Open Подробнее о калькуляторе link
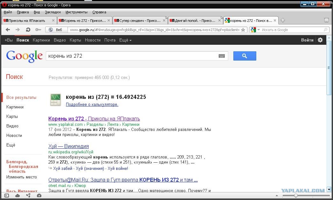333x200 pixels. [x=92, y=105]
